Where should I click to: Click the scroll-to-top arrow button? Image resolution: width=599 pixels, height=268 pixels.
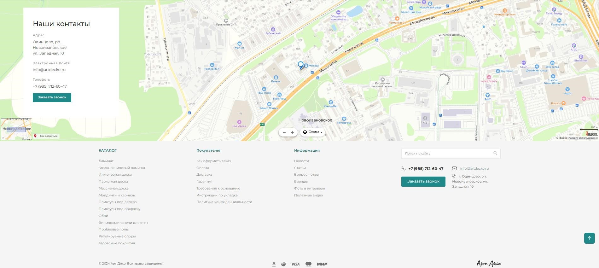click(589, 238)
